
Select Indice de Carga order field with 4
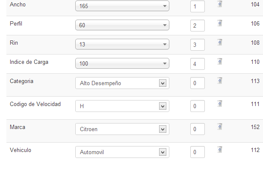(x=198, y=64)
